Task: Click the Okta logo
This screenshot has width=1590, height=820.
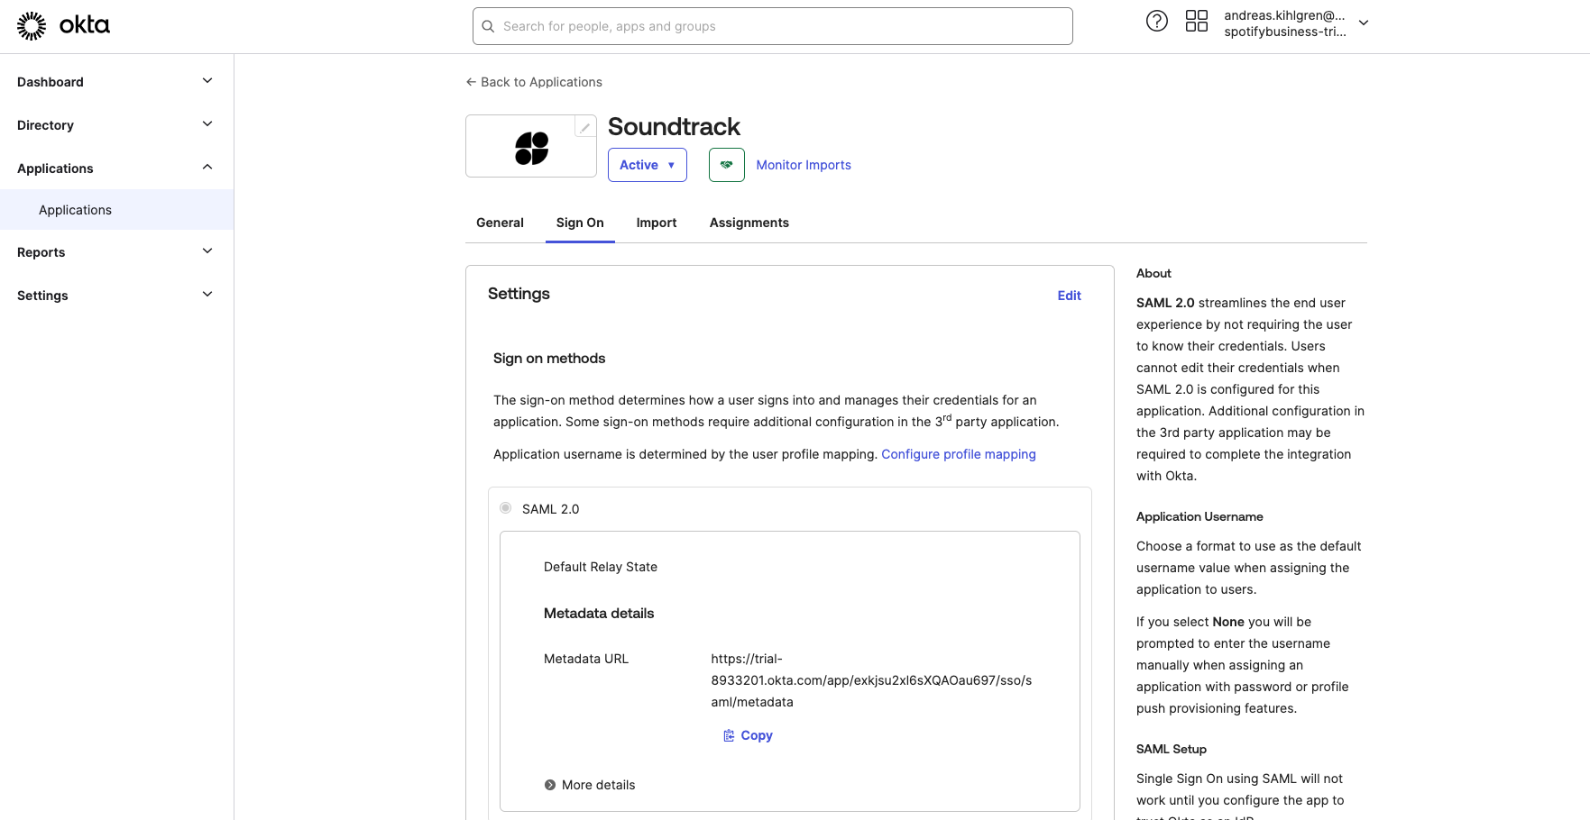Action: 63,26
